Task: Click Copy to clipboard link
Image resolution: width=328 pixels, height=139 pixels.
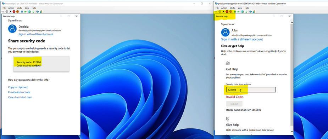Action: (18, 87)
